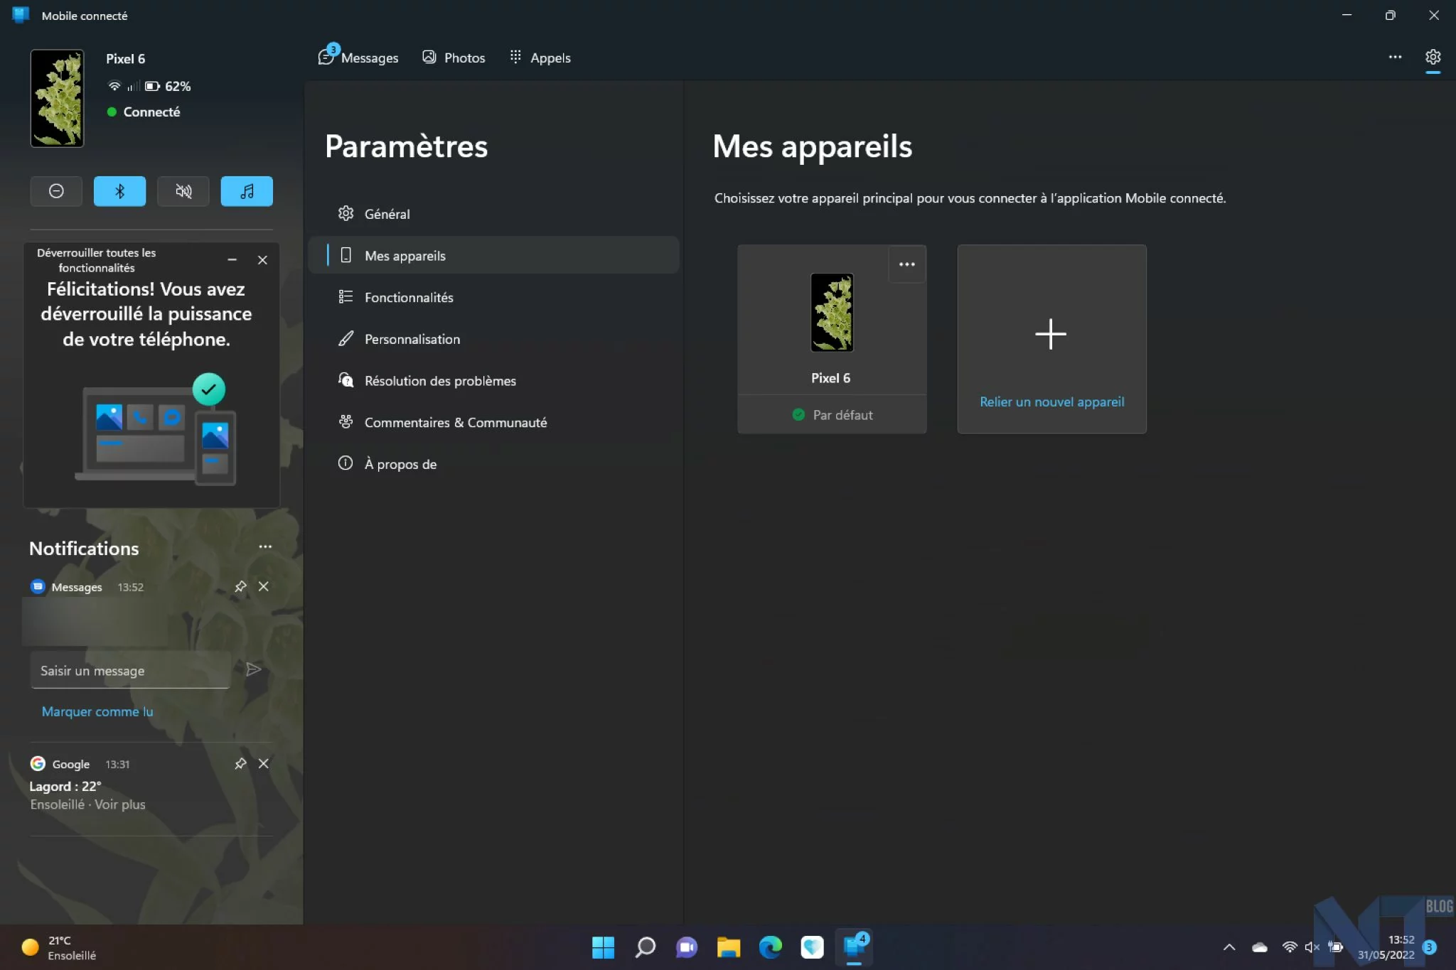
Task: Toggle the audio player music button
Action: pos(247,191)
